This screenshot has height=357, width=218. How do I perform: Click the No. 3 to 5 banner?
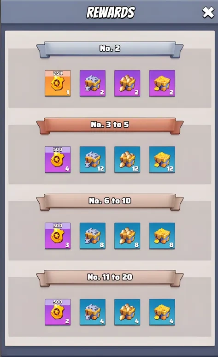pyautogui.click(x=110, y=125)
